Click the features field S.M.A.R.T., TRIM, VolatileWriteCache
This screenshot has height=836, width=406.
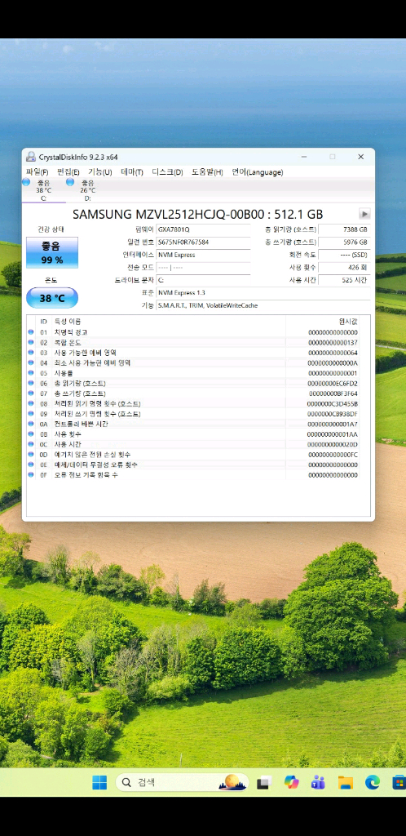point(263,305)
